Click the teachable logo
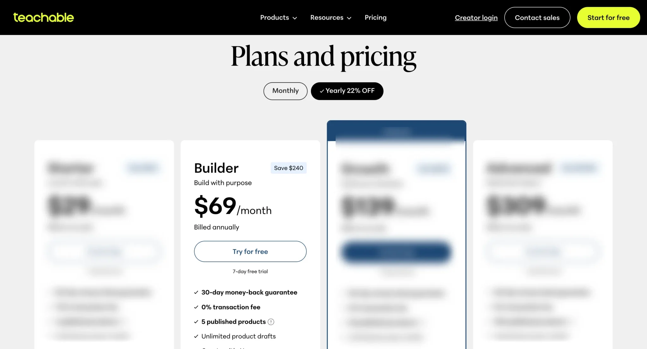The width and height of the screenshot is (647, 349). 43,17
